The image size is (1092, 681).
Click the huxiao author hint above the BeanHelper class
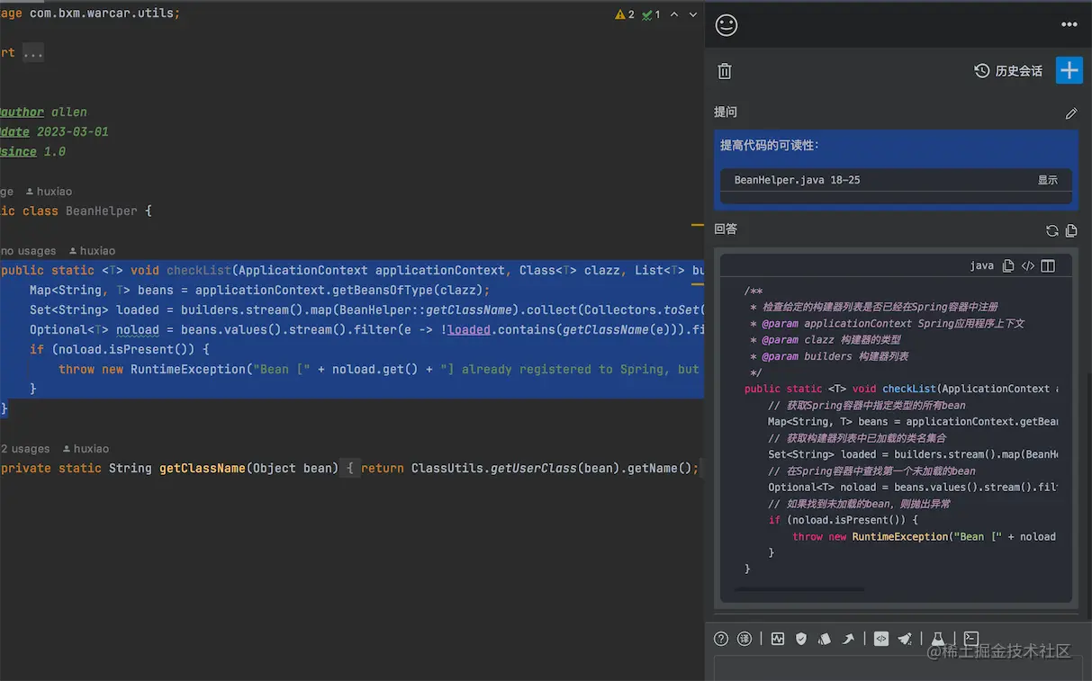pyautogui.click(x=50, y=192)
